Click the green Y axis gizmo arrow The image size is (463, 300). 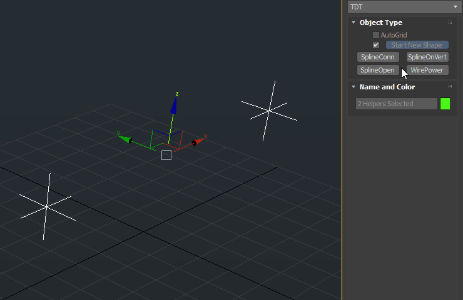pos(125,139)
